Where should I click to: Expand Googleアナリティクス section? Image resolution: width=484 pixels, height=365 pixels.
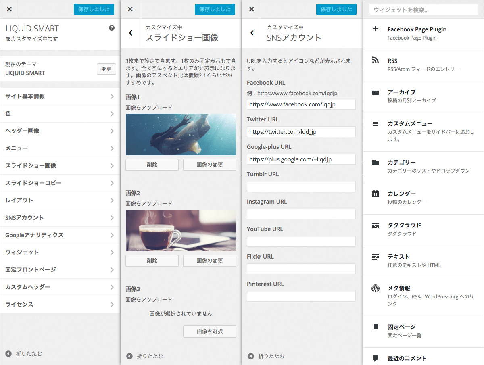click(x=60, y=235)
